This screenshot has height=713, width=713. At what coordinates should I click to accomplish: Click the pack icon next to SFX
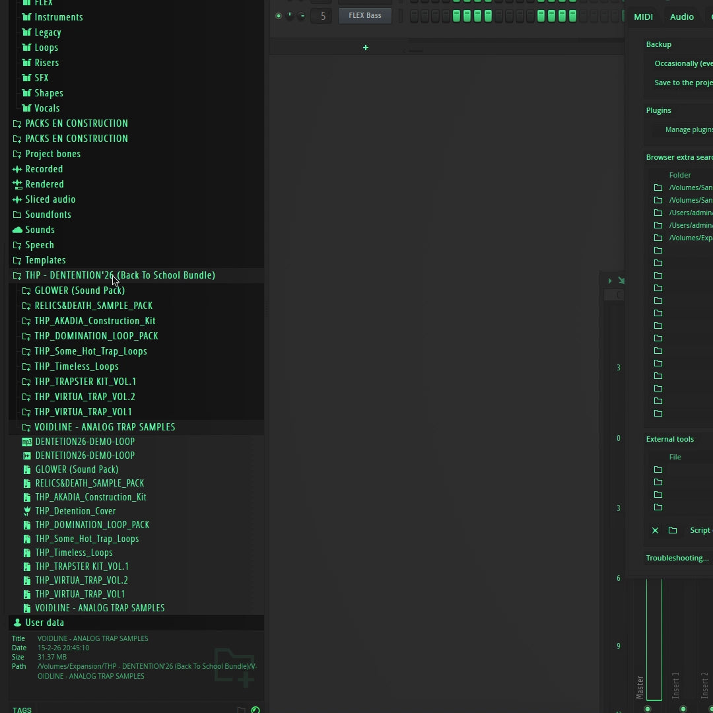(x=27, y=78)
